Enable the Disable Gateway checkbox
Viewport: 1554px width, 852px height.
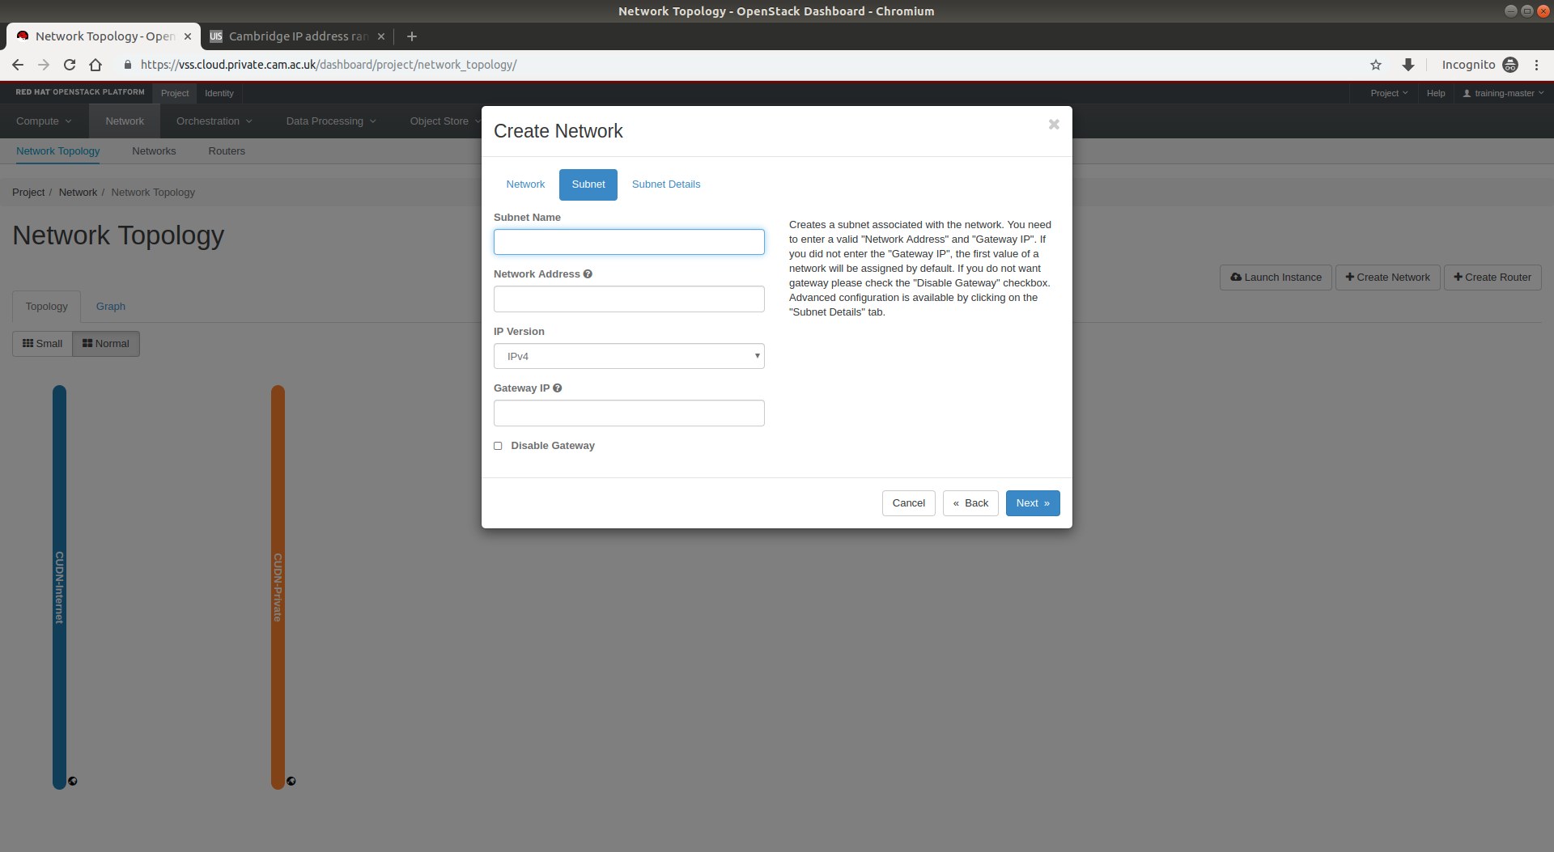tap(498, 446)
